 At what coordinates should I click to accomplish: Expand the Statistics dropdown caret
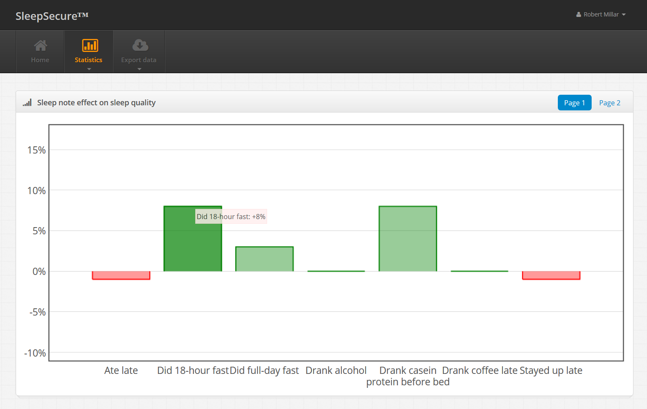click(89, 69)
